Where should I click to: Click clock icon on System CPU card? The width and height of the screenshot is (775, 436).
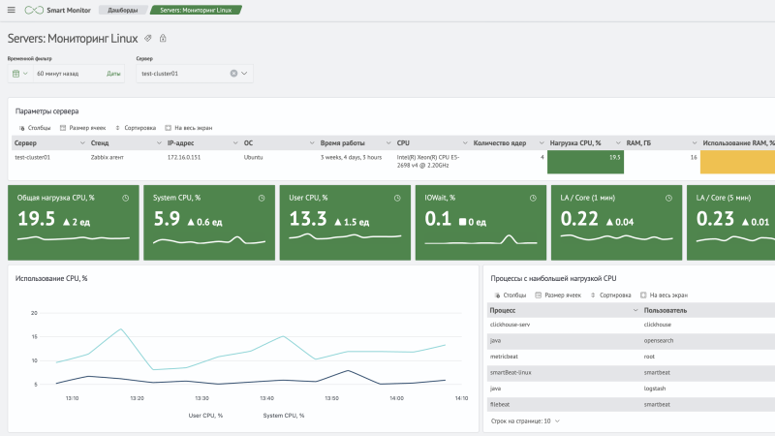point(262,198)
